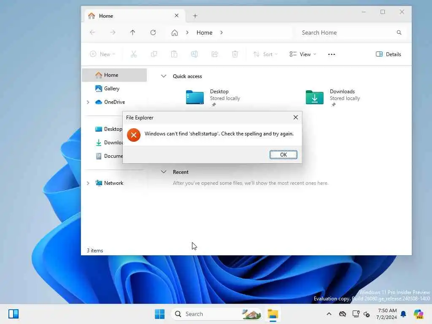Open the Sort dropdown
This screenshot has width=432, height=324.
tap(265, 54)
